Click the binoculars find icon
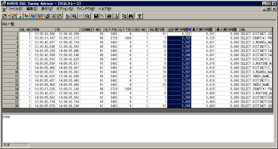This screenshot has width=278, height=149. (131, 16)
